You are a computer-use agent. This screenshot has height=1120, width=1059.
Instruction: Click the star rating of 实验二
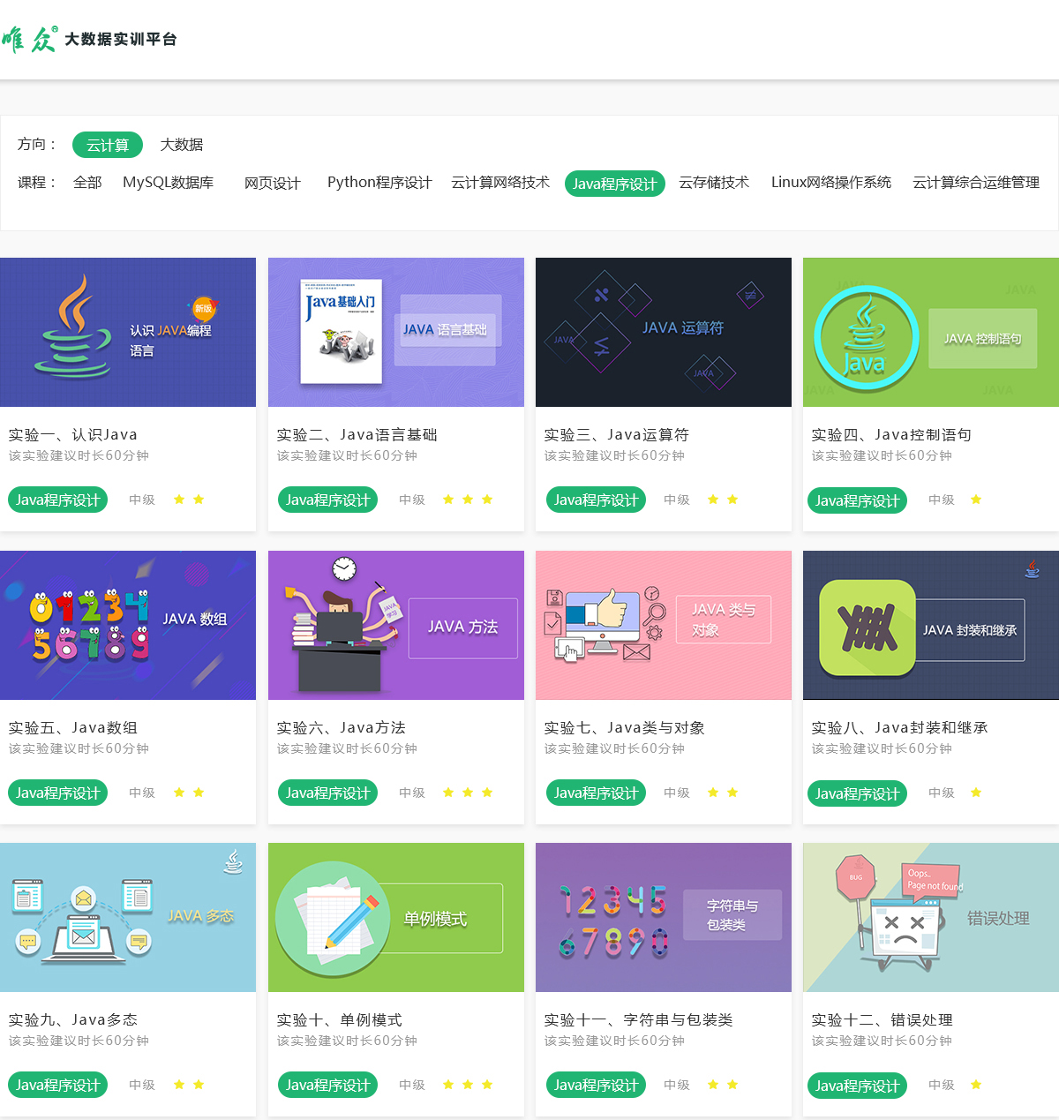coord(468,500)
